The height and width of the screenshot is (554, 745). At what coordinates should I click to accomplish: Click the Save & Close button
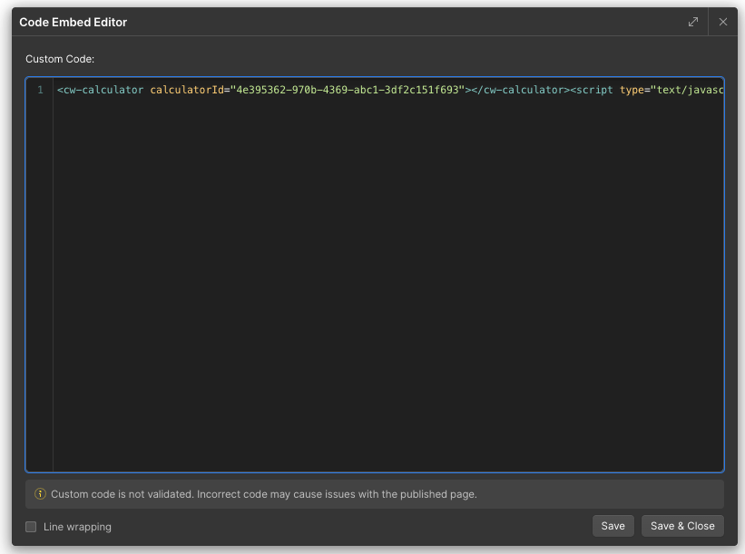pos(682,525)
